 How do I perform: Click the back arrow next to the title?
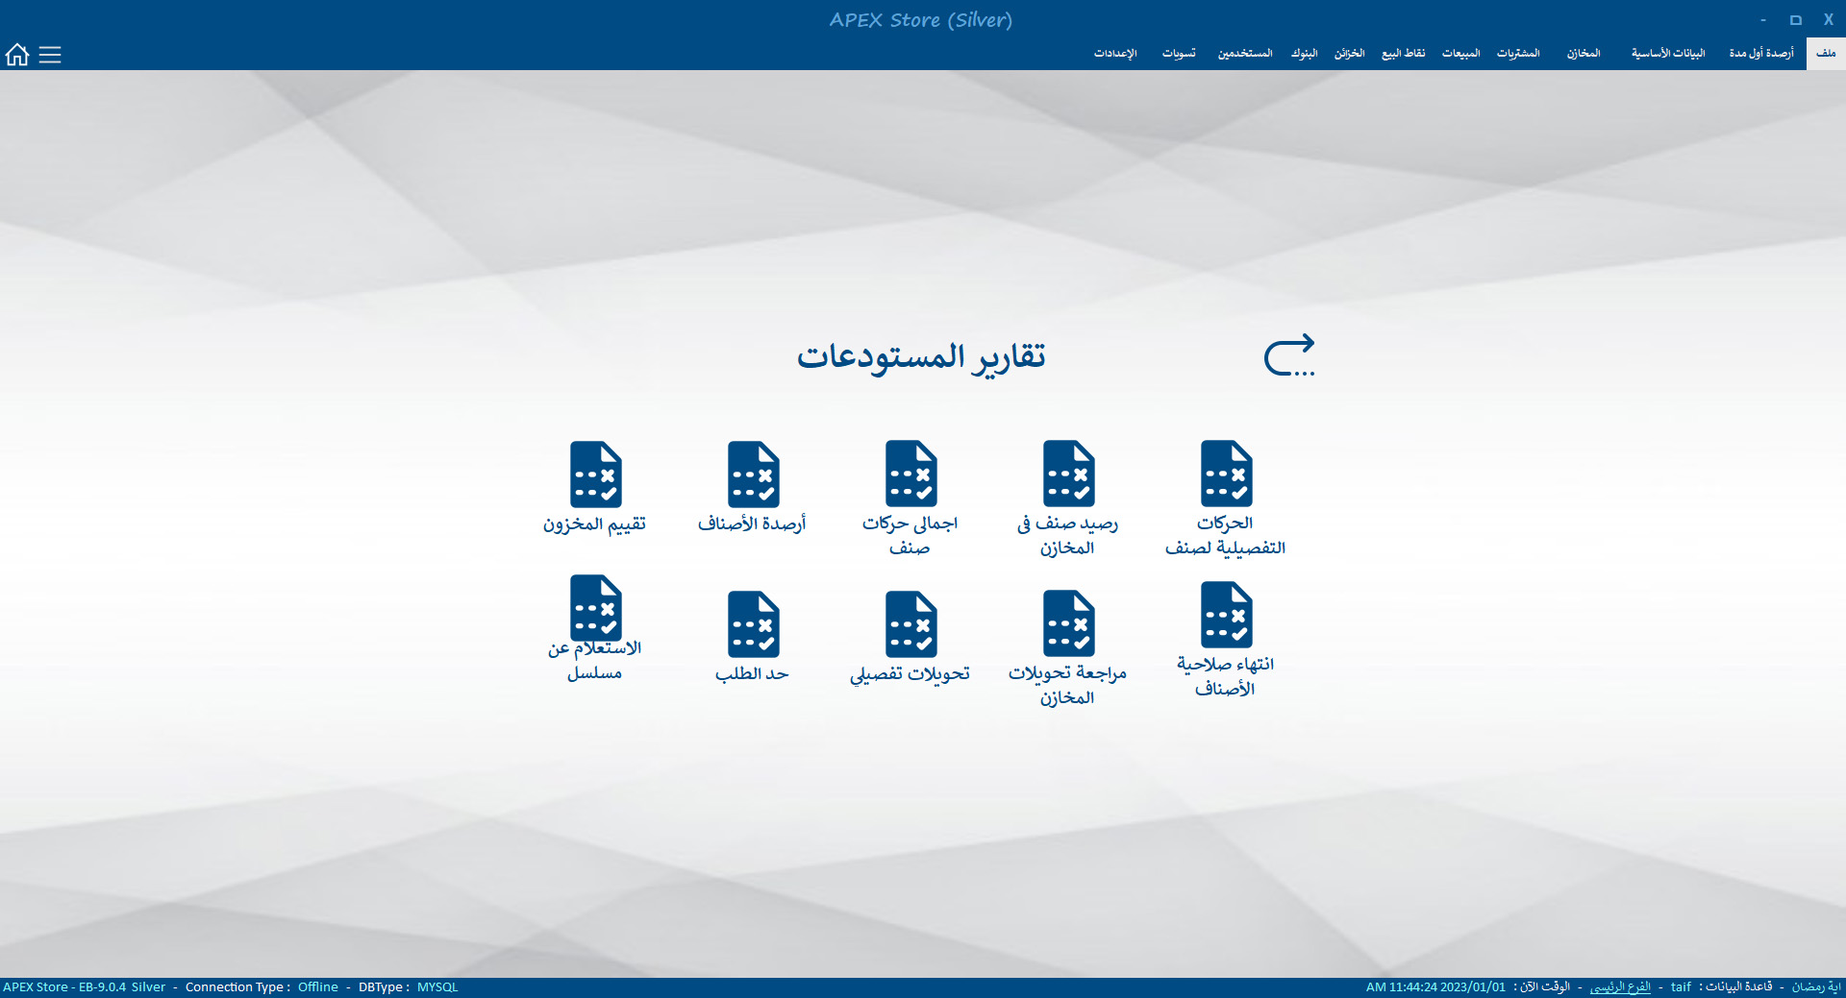tap(1288, 356)
